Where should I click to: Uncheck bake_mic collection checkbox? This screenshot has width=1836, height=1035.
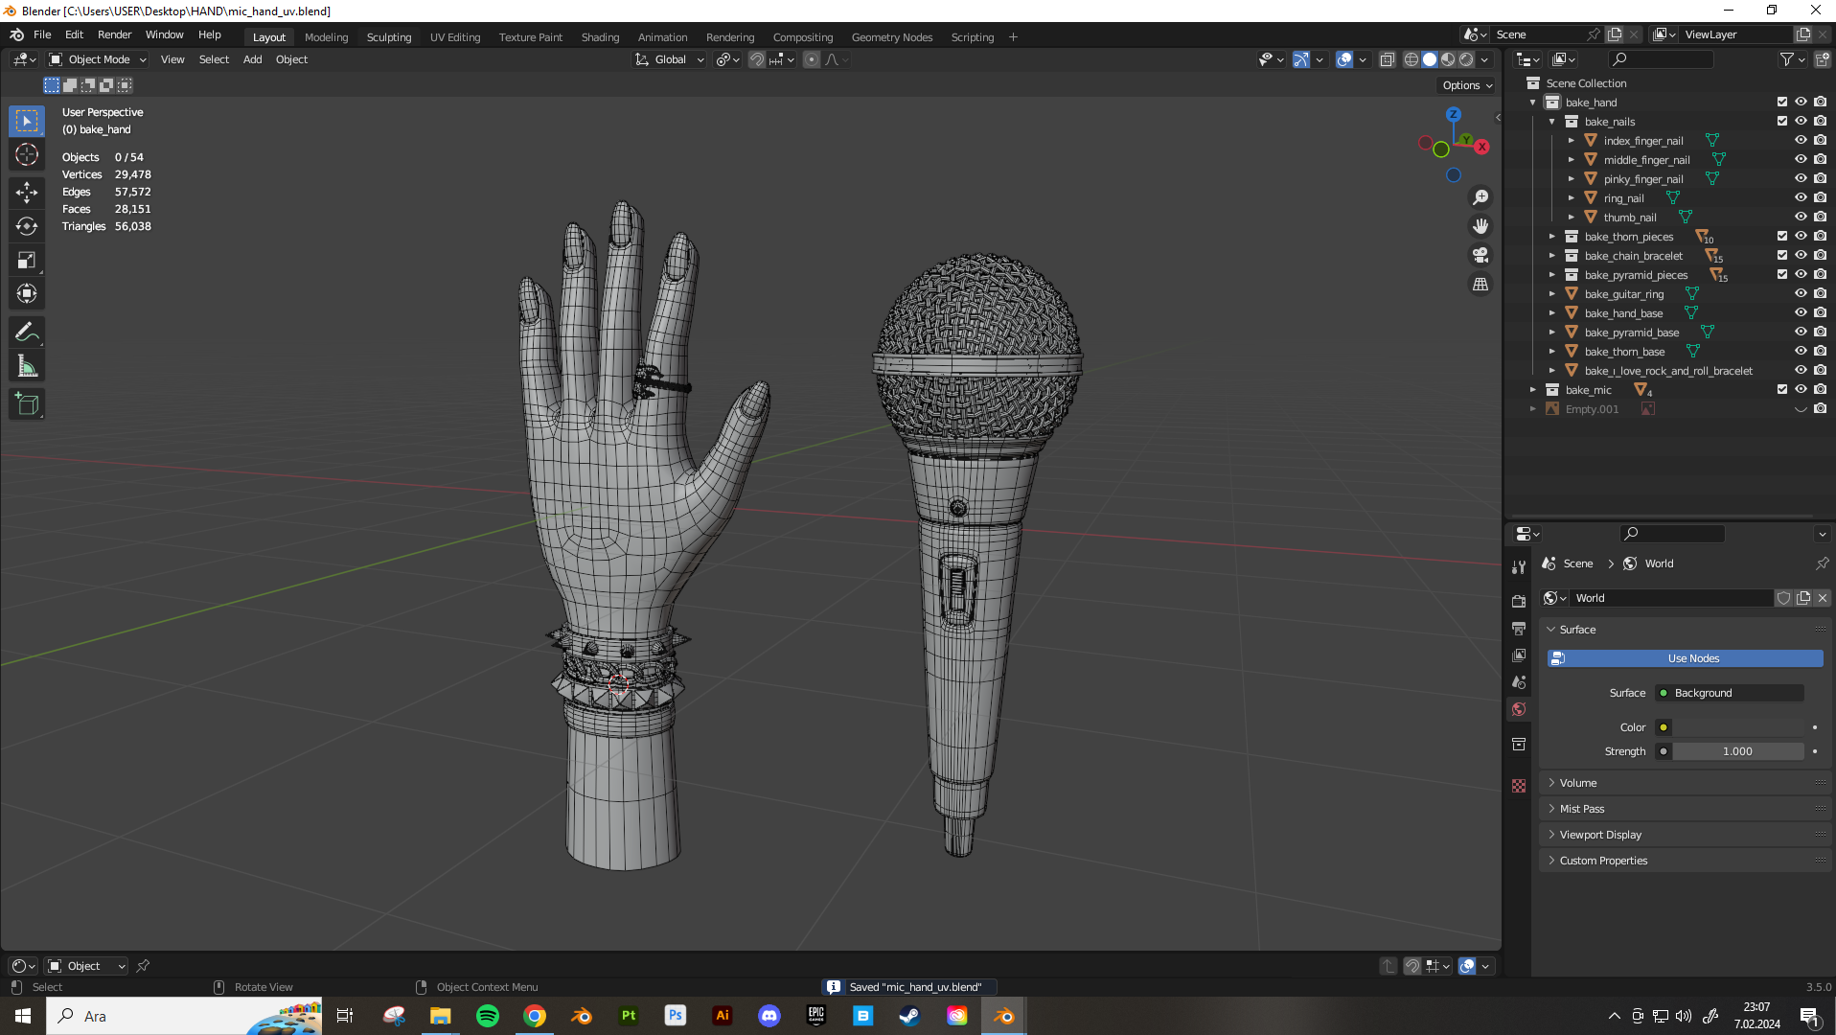point(1782,389)
